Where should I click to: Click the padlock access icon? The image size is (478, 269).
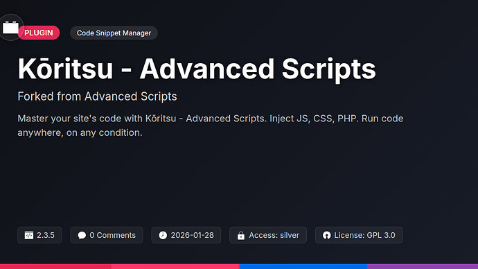241,235
